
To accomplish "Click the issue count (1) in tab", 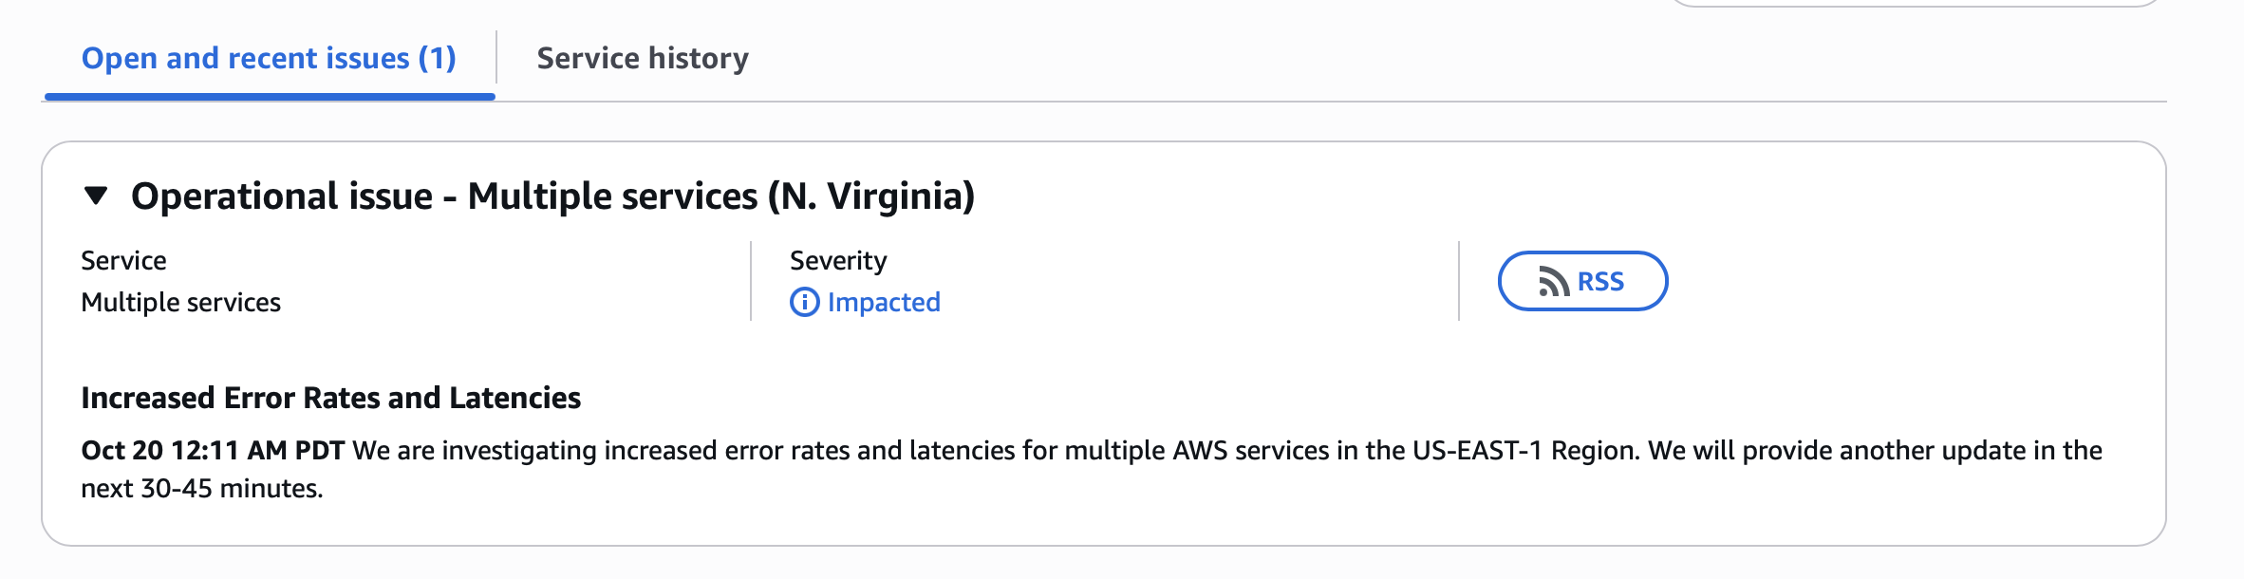I will [438, 59].
